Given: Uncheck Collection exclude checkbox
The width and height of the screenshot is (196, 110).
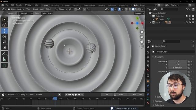Looking at the screenshot, I should (187, 16).
